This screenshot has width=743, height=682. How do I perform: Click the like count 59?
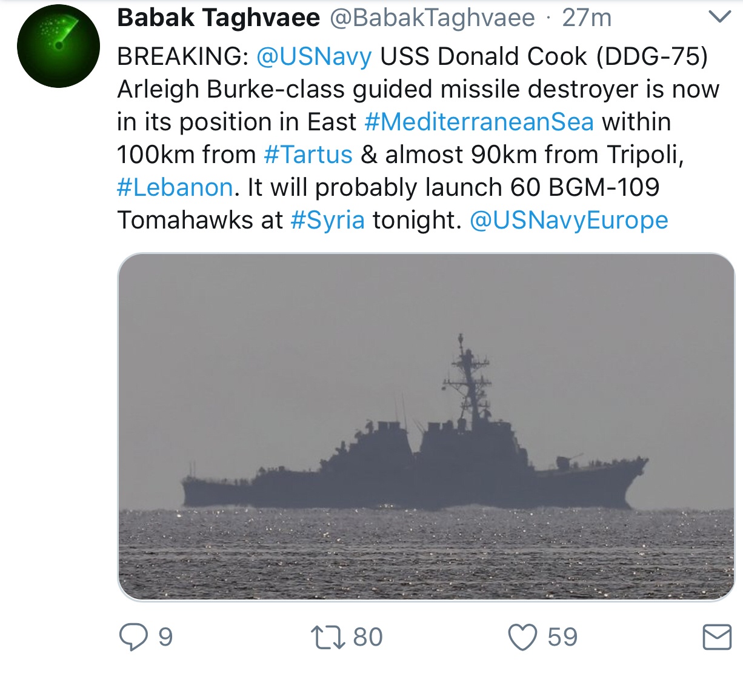562,638
